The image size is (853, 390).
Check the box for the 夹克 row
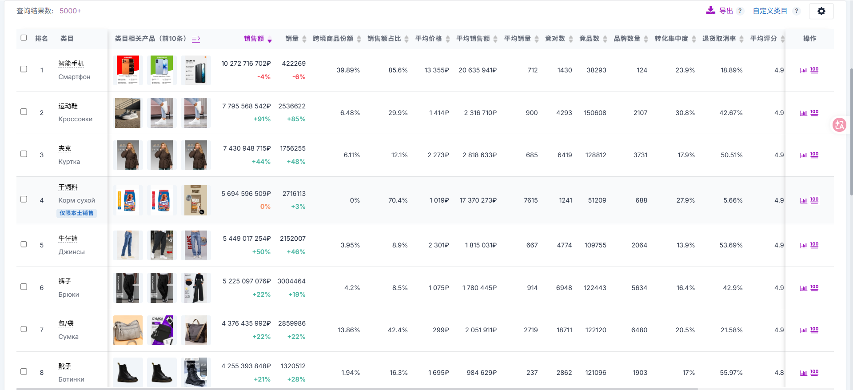click(x=24, y=154)
